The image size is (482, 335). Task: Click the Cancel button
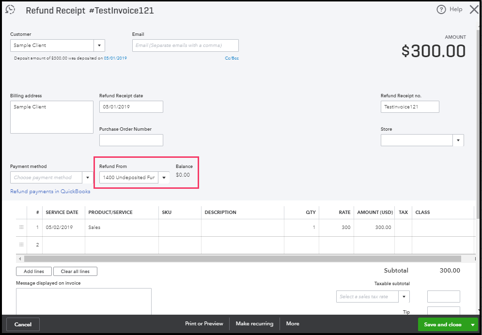[23, 324]
